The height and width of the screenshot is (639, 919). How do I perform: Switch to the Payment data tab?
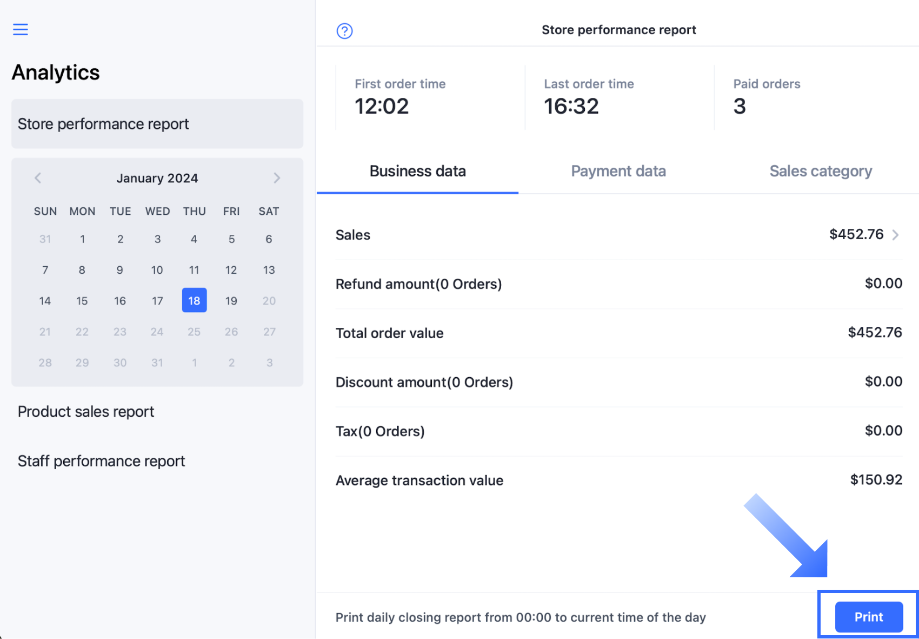tap(618, 172)
